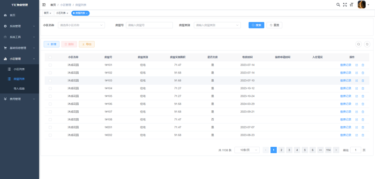Click the edit icon for row 1#202
Screen dimensions: 375x179
[357, 135]
